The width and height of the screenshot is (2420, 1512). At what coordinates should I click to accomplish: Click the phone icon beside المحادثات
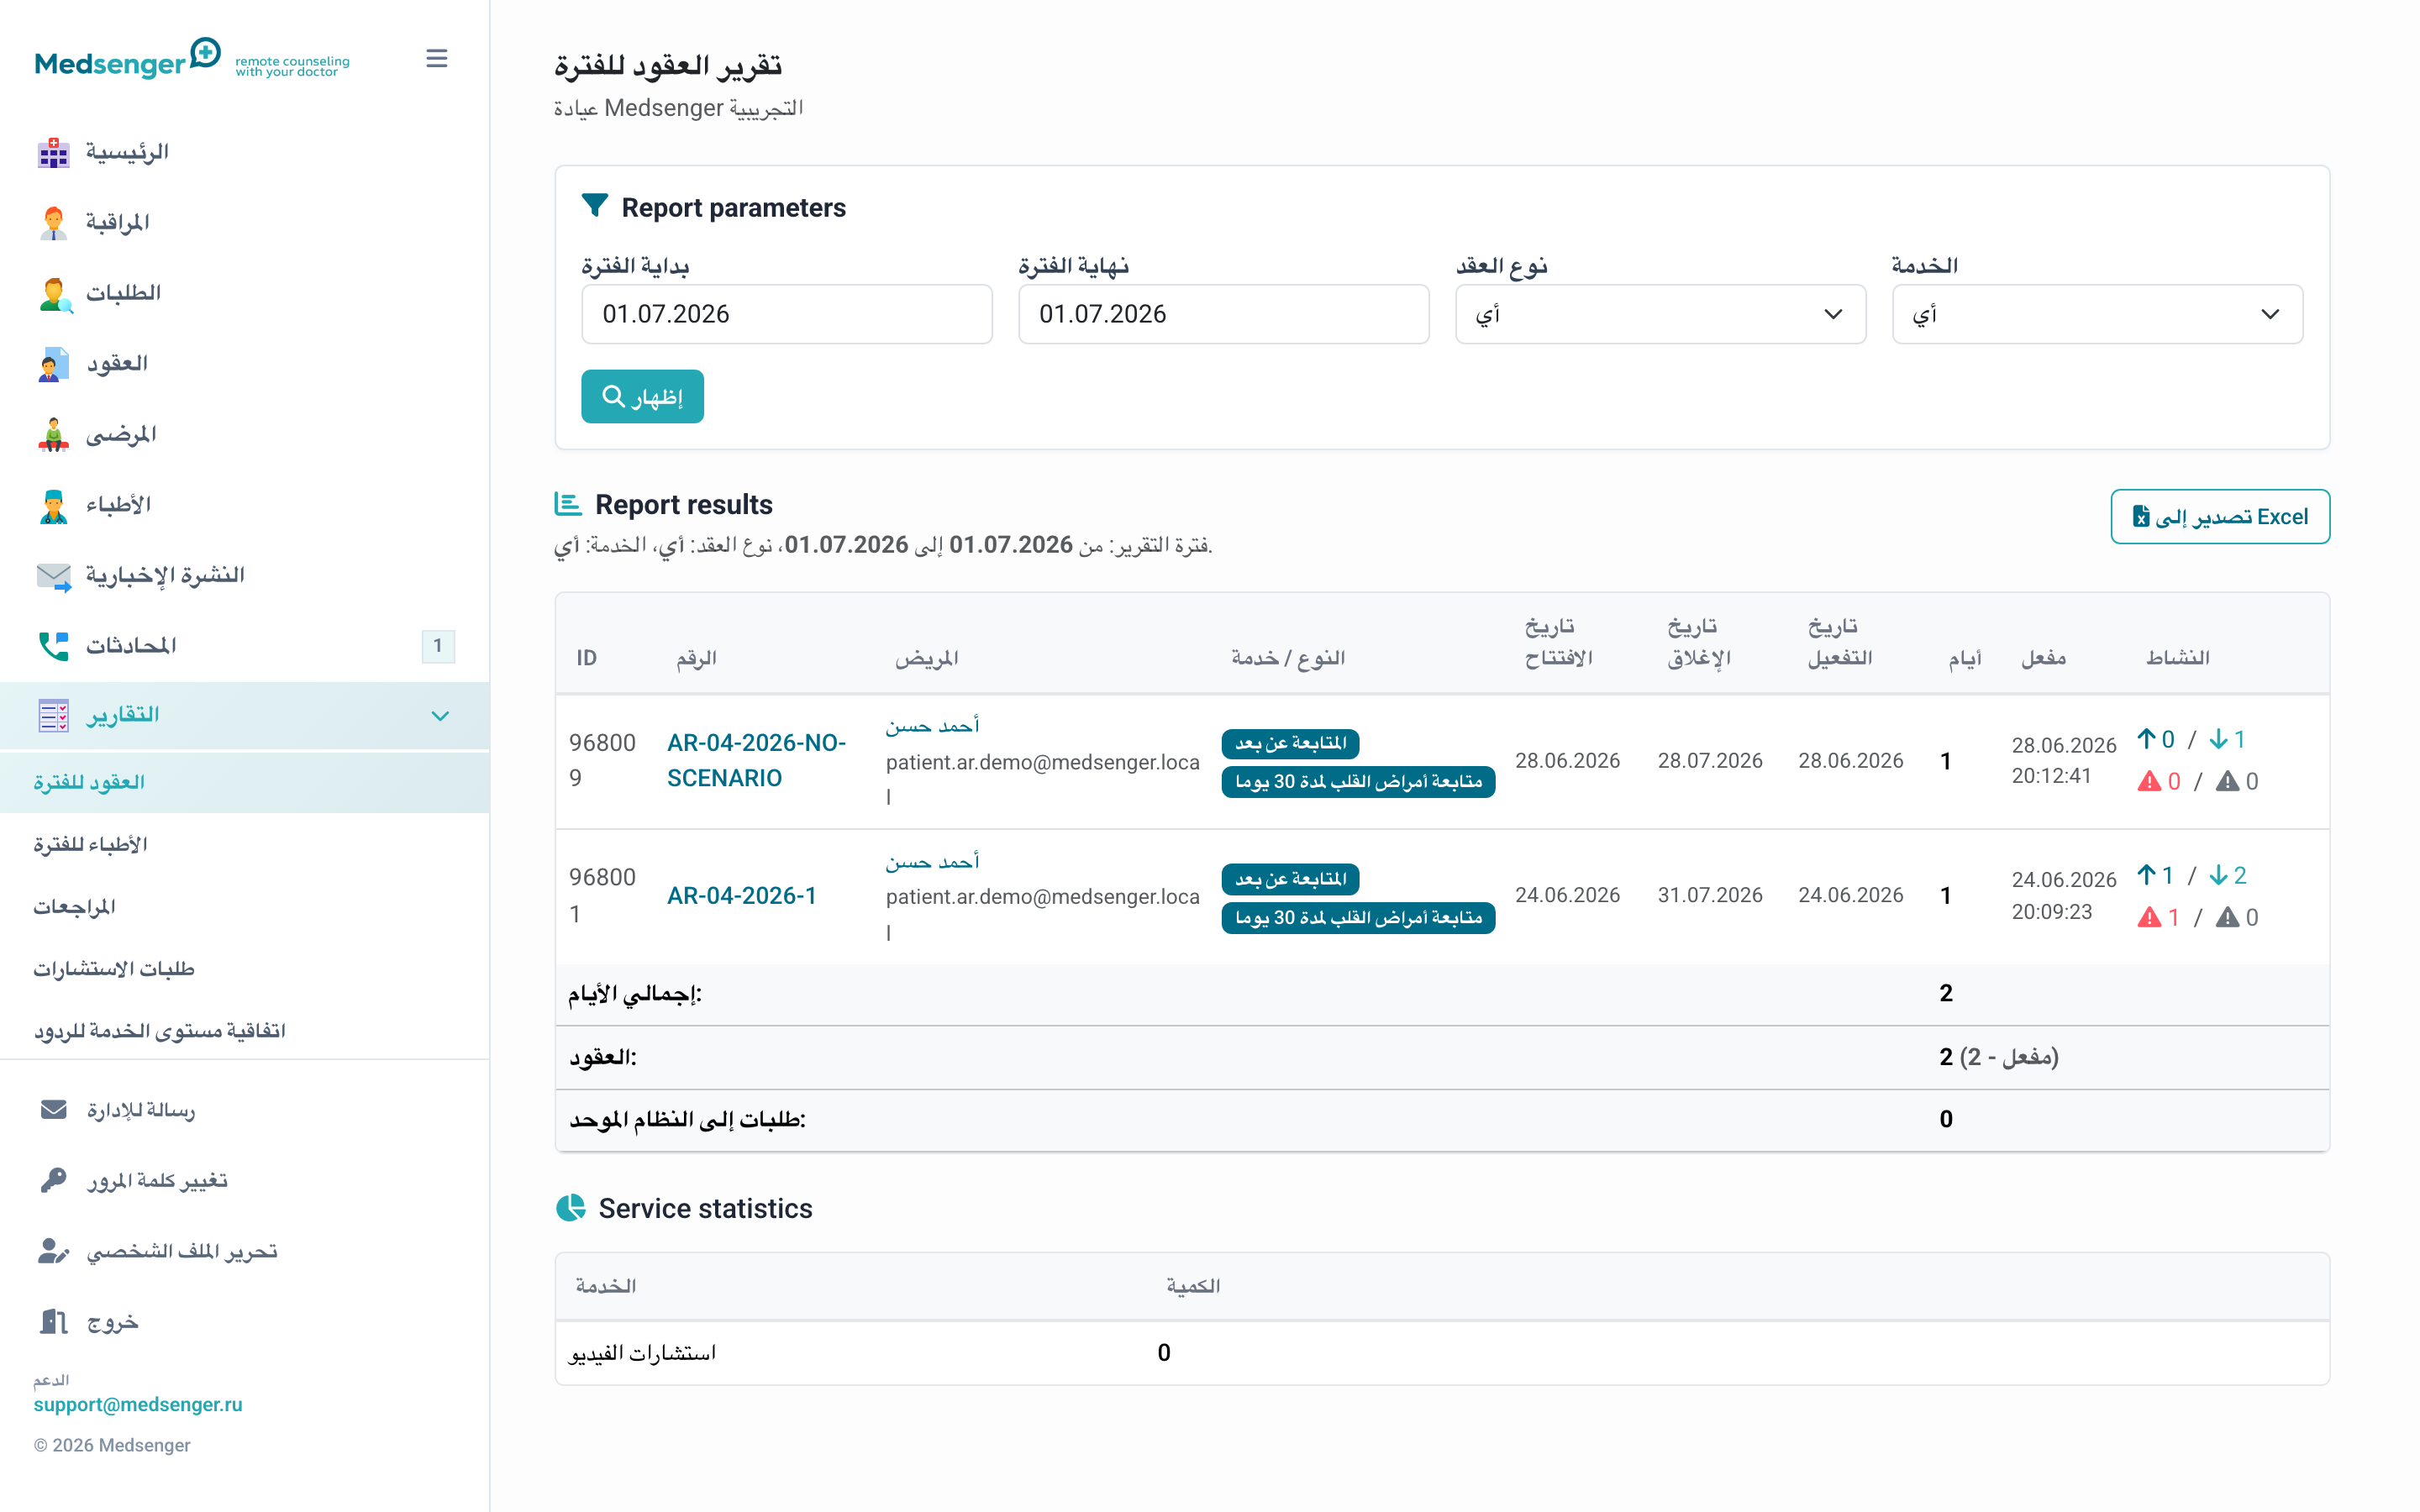54,645
